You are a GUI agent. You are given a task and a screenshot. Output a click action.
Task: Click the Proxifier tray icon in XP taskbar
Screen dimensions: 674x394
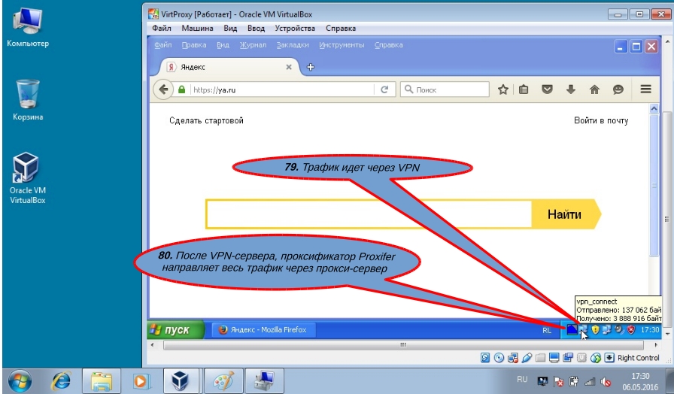click(x=572, y=329)
